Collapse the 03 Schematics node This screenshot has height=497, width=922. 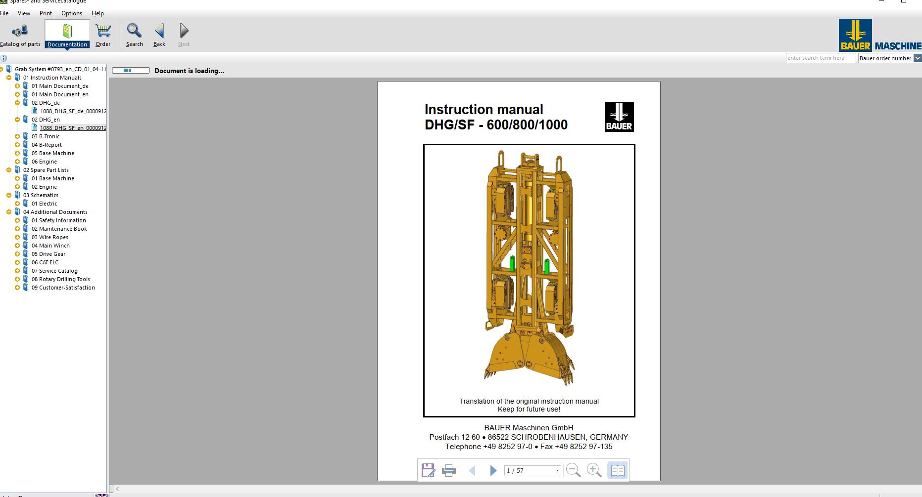click(x=9, y=195)
